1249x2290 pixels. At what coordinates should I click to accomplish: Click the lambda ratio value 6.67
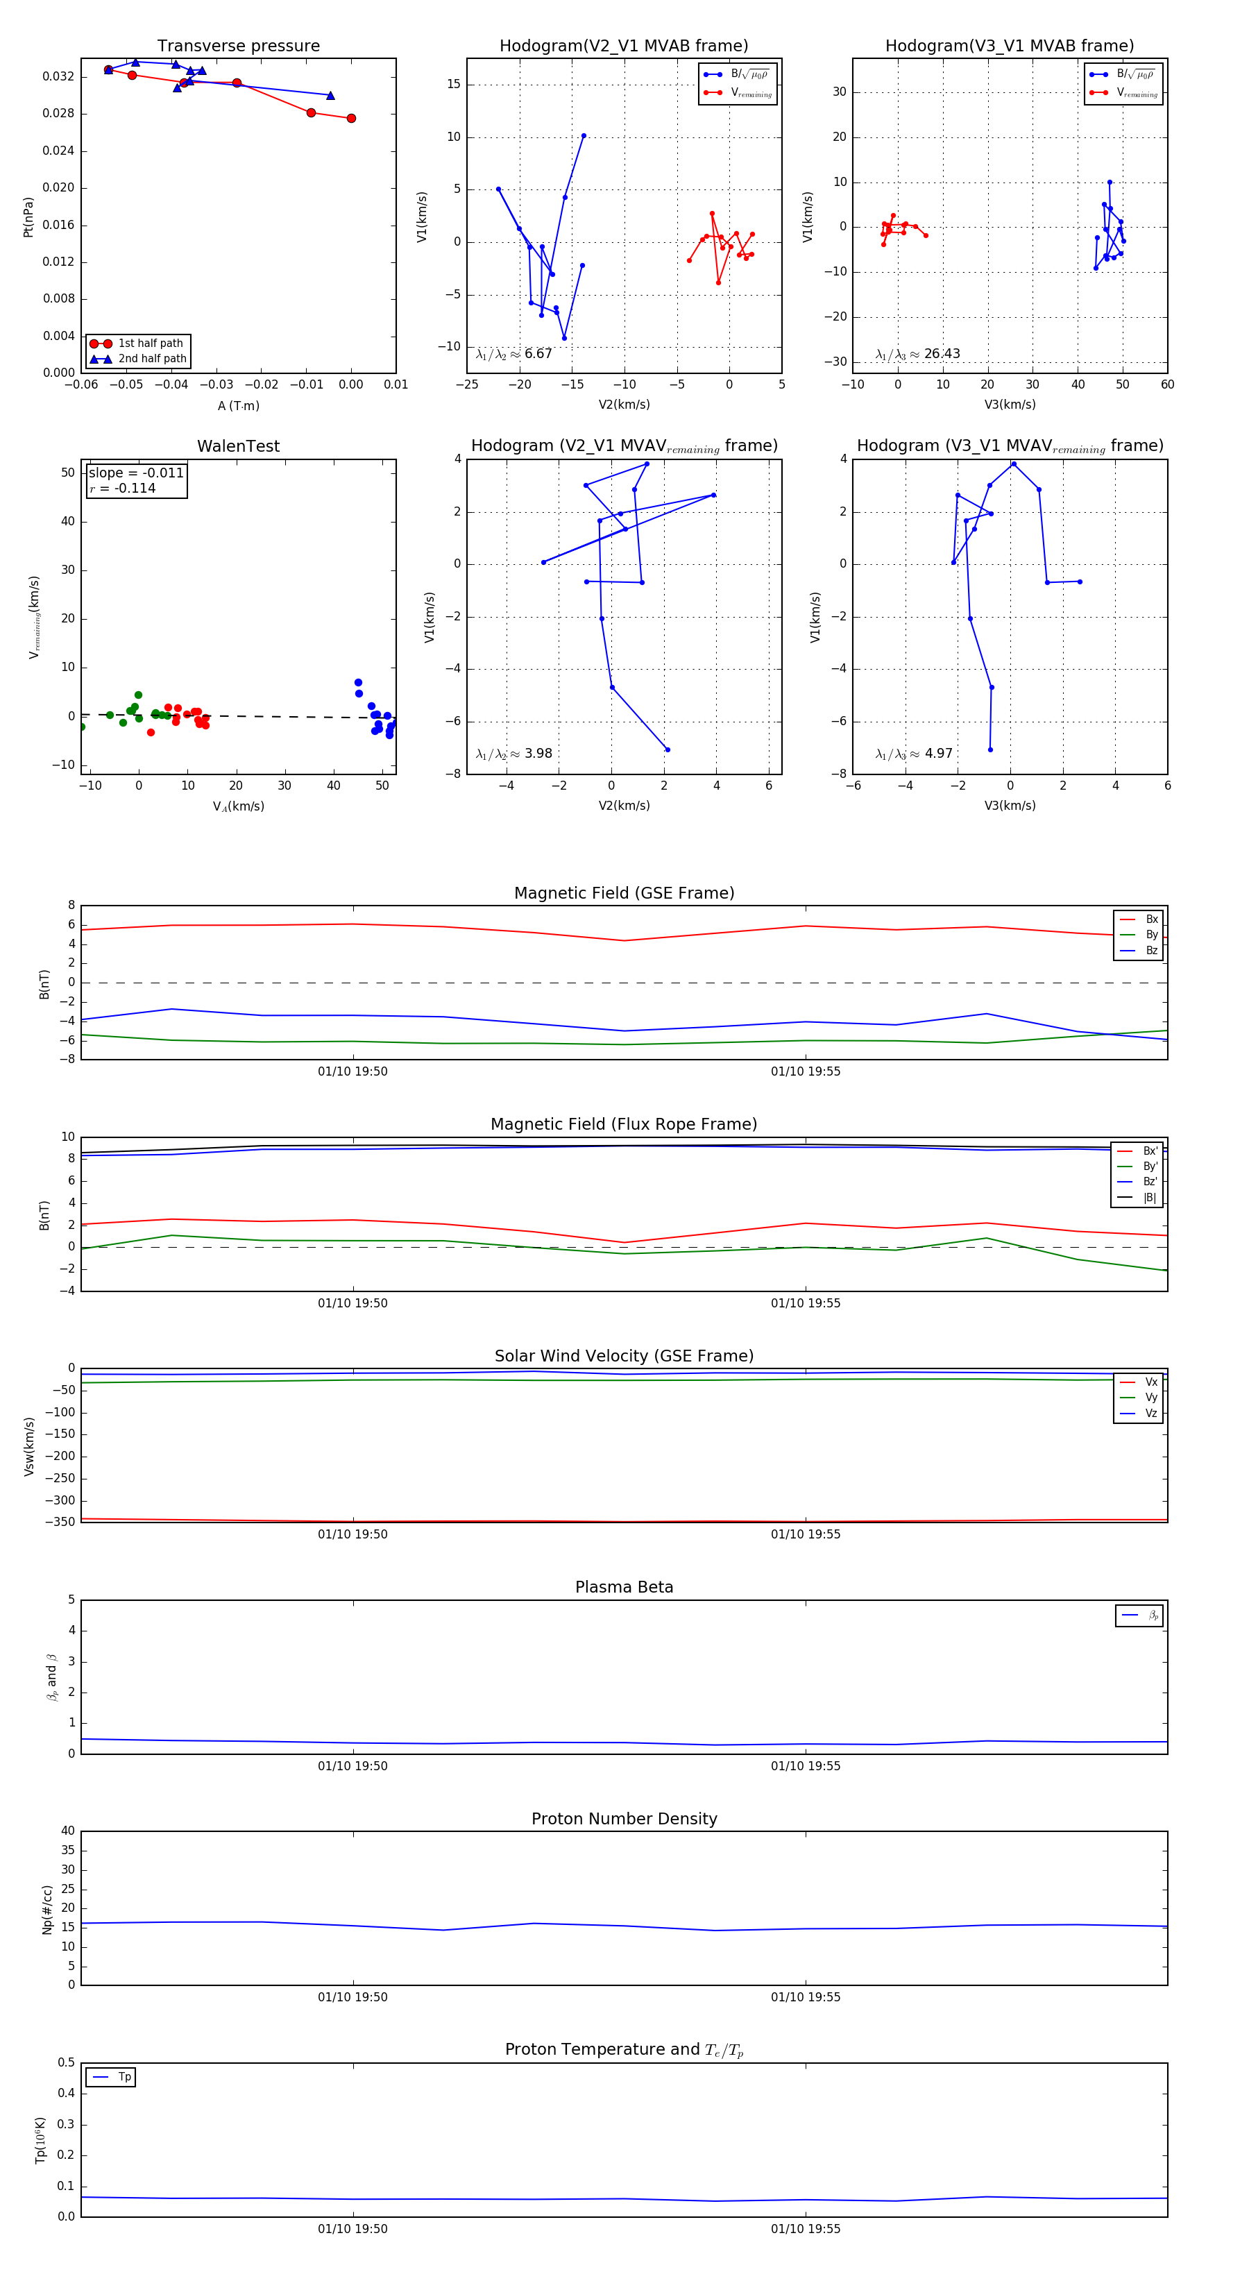pyautogui.click(x=538, y=354)
